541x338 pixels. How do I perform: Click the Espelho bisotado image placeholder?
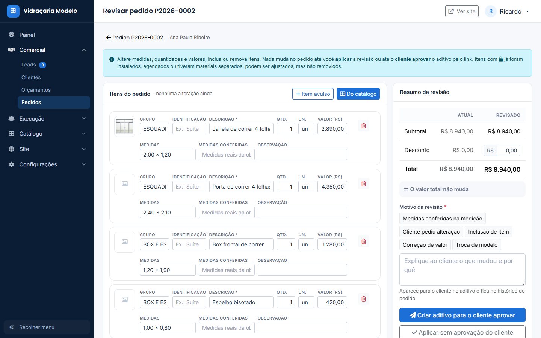click(125, 300)
